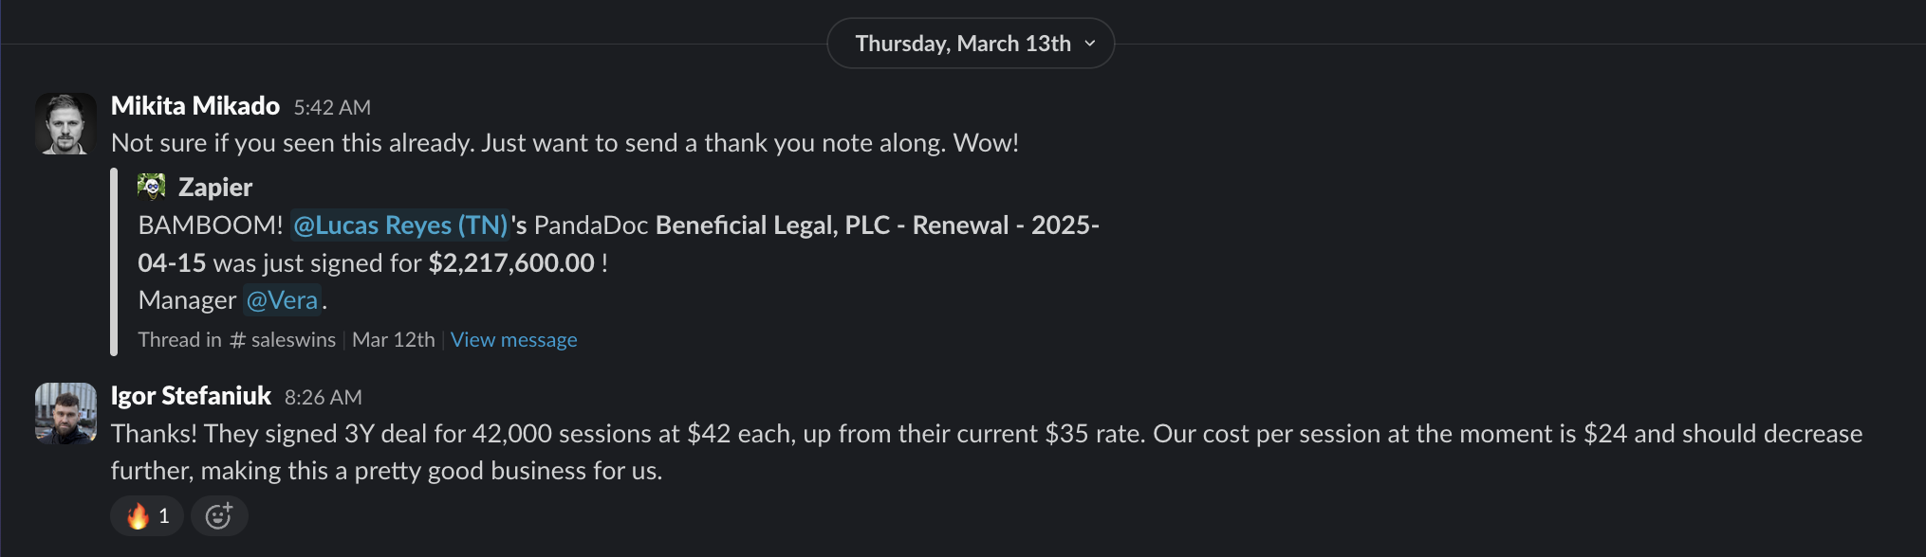Open Mikita Mikado's name
The width and height of the screenshot is (1926, 557).
click(195, 105)
